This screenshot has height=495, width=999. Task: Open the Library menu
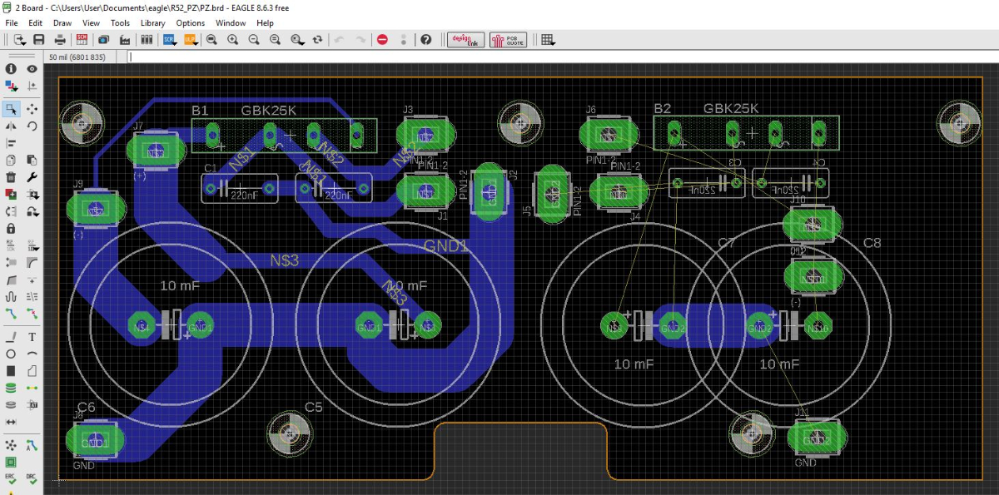(152, 23)
